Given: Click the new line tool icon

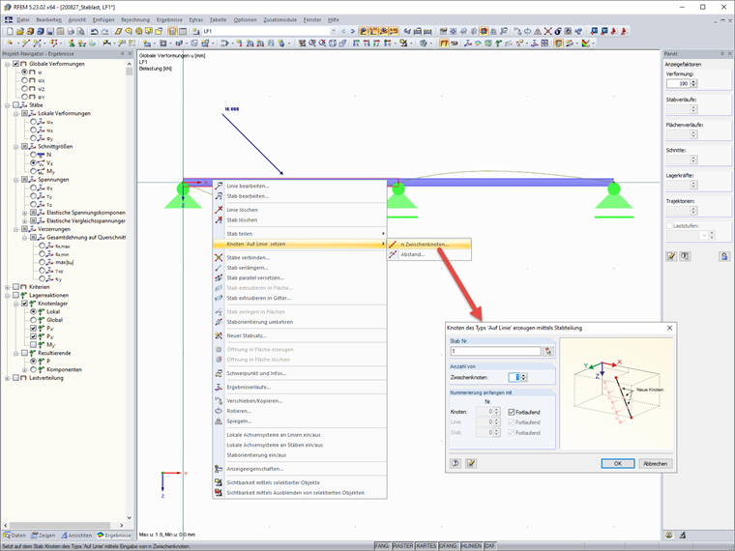Looking at the screenshot, I should 25,43.
